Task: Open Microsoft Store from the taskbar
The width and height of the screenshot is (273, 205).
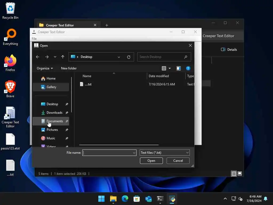Action: click(x=137, y=199)
